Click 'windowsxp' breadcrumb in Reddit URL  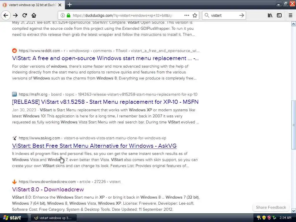tap(79, 51)
